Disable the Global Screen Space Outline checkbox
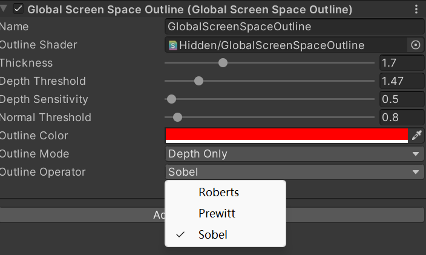The width and height of the screenshot is (426, 255). (x=18, y=9)
